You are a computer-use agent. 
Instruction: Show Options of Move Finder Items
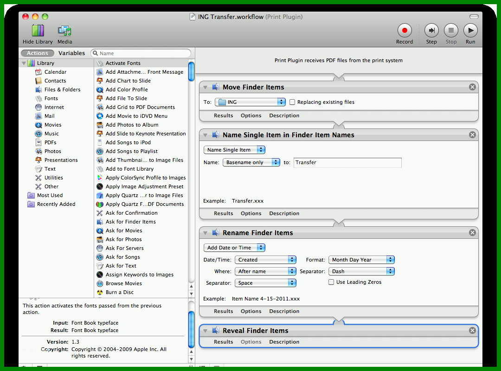[251, 115]
